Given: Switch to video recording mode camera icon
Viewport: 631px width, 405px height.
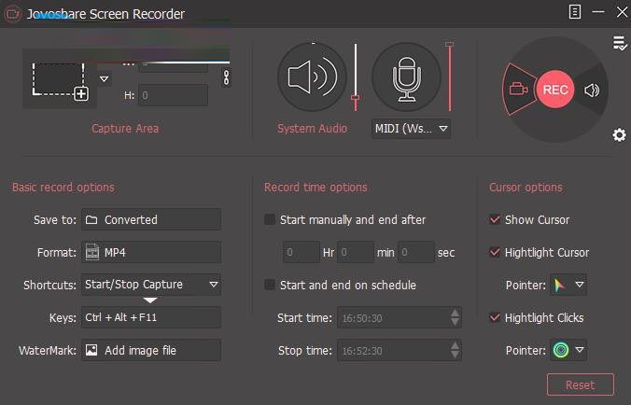Looking at the screenshot, I should pos(518,89).
